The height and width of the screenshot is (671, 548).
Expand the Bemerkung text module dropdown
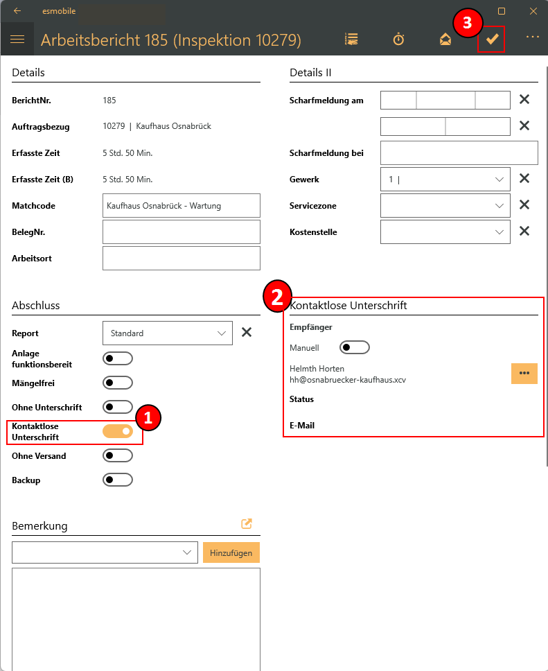[x=105, y=552]
